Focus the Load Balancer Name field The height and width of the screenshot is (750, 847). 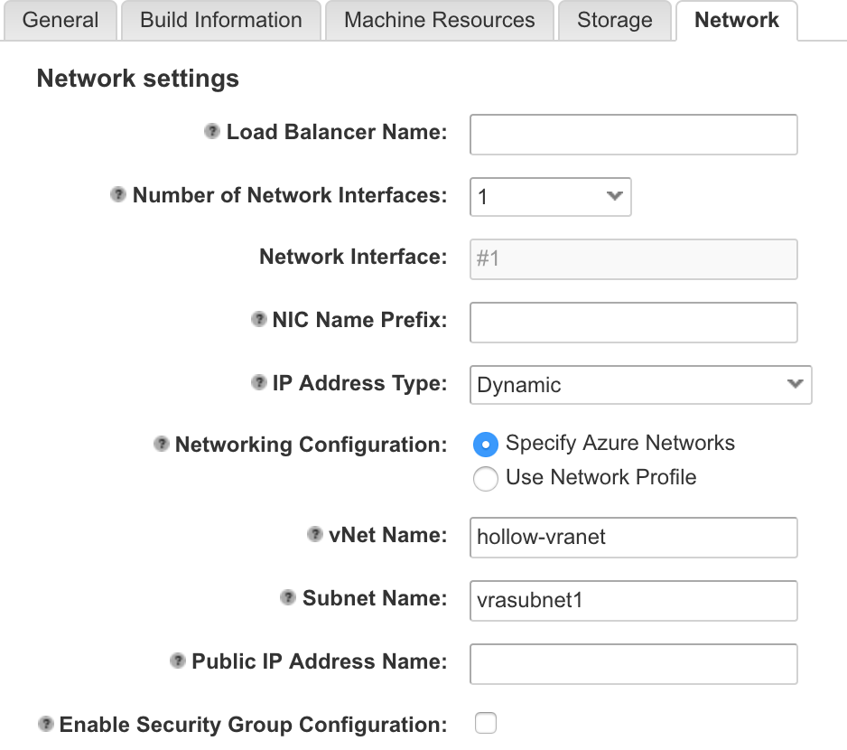(x=633, y=135)
